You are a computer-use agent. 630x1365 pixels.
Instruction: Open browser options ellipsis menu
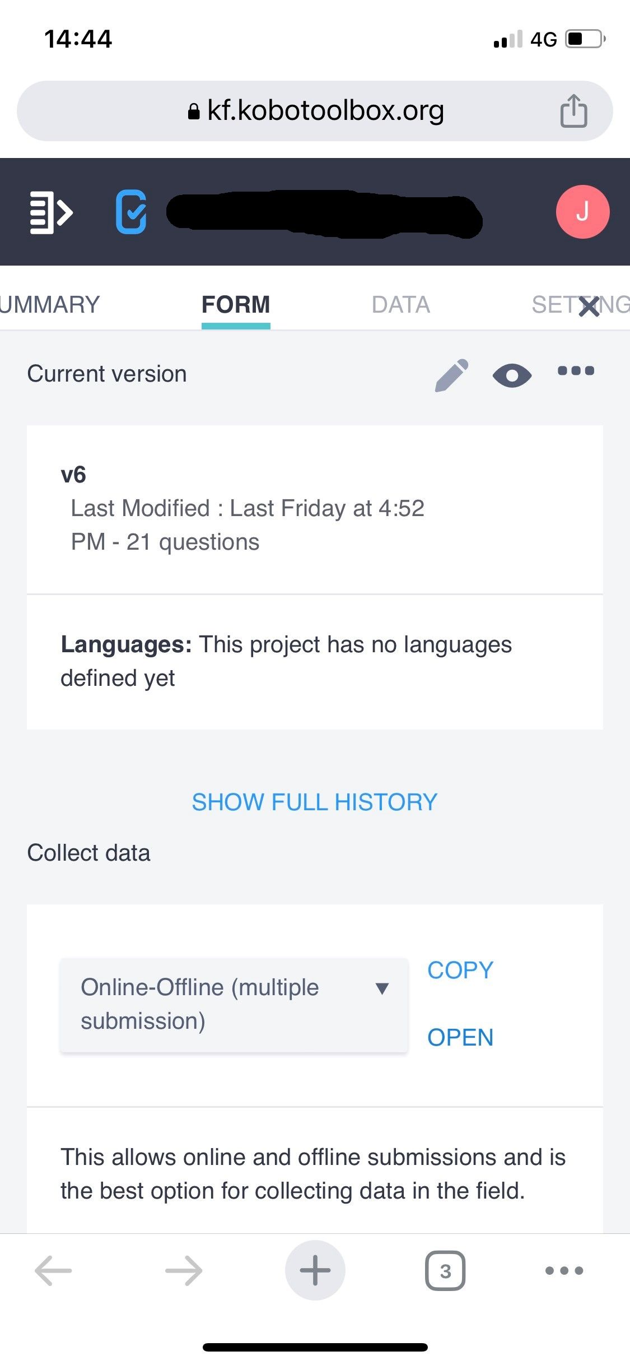564,1270
